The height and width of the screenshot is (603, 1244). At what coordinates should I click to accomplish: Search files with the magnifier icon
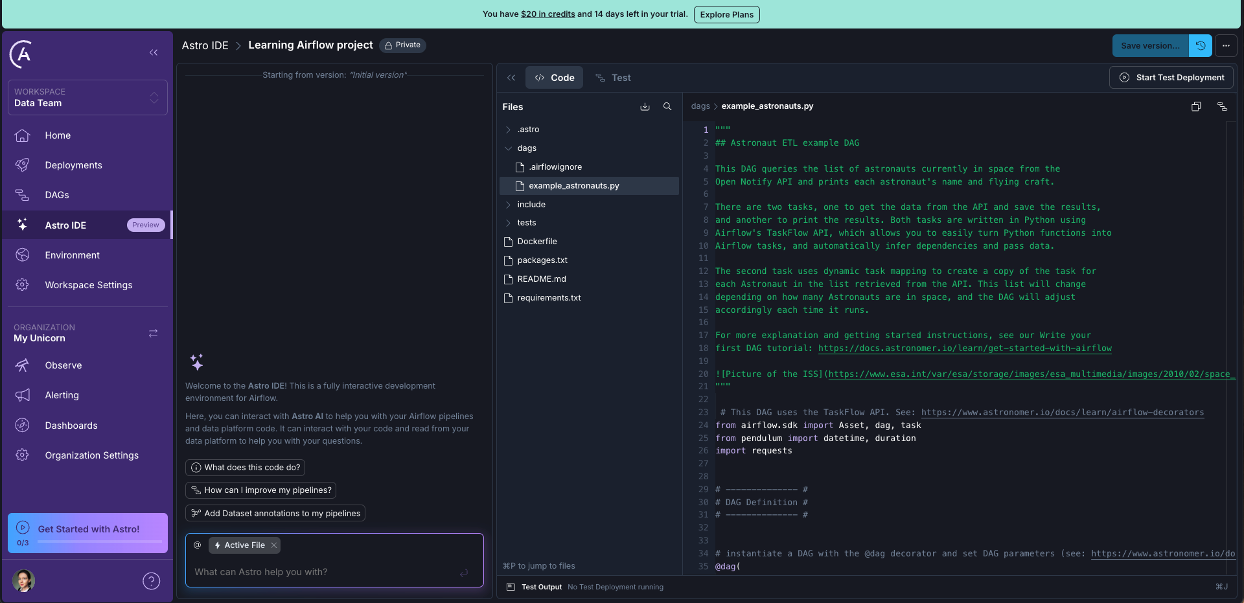(667, 106)
